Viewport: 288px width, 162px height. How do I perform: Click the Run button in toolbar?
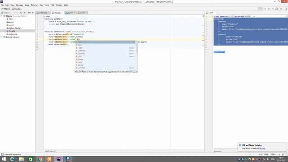click(x=265, y=9)
